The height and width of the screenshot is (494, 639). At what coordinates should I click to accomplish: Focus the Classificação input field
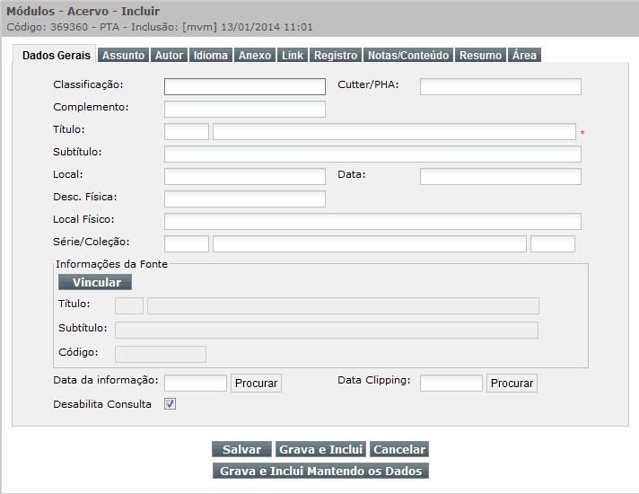click(x=245, y=86)
